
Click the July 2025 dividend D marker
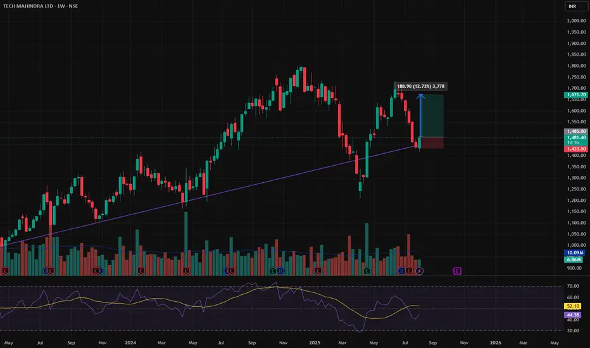(x=401, y=271)
